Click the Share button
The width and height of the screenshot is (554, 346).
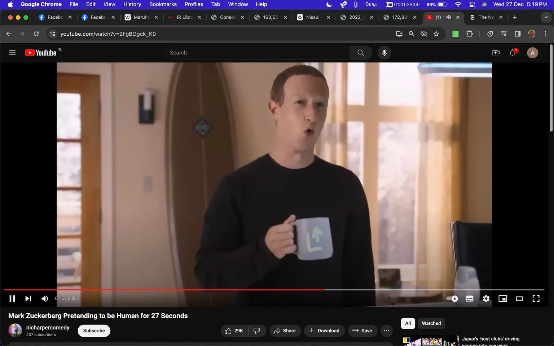tap(285, 331)
